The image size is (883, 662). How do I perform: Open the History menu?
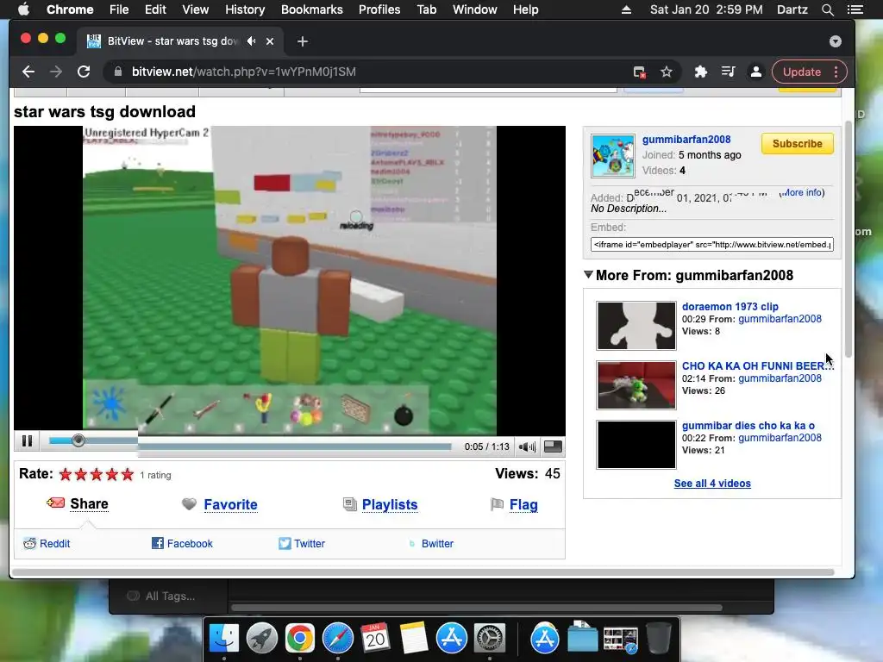[244, 9]
